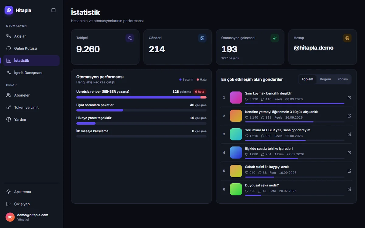This screenshot has height=228, width=365.
Task: Click thumbnail of Yorumlara REHBER yaz post
Action: (236, 134)
